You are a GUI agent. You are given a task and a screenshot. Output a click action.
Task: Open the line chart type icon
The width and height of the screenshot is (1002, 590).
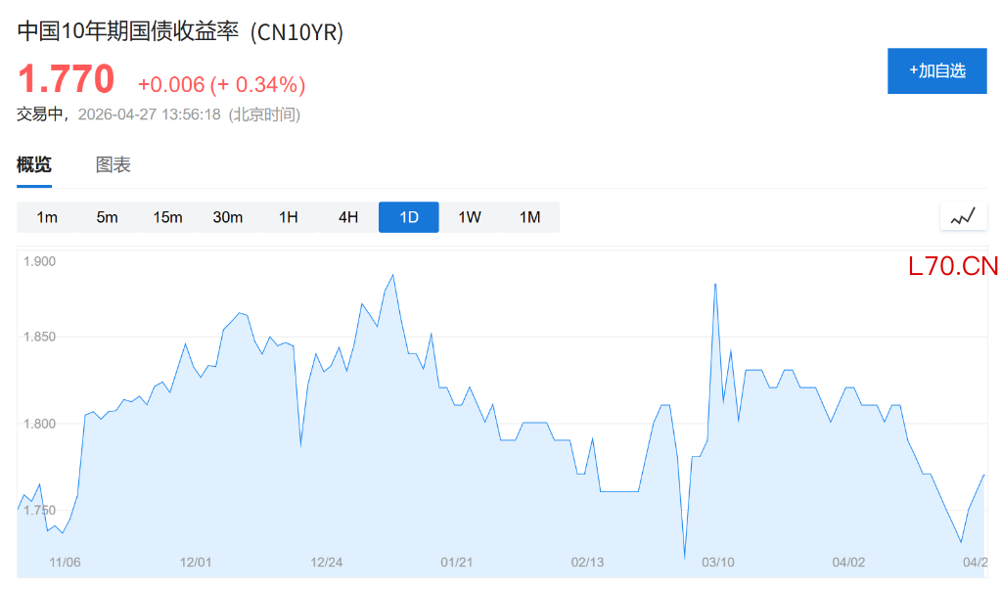[x=963, y=217]
